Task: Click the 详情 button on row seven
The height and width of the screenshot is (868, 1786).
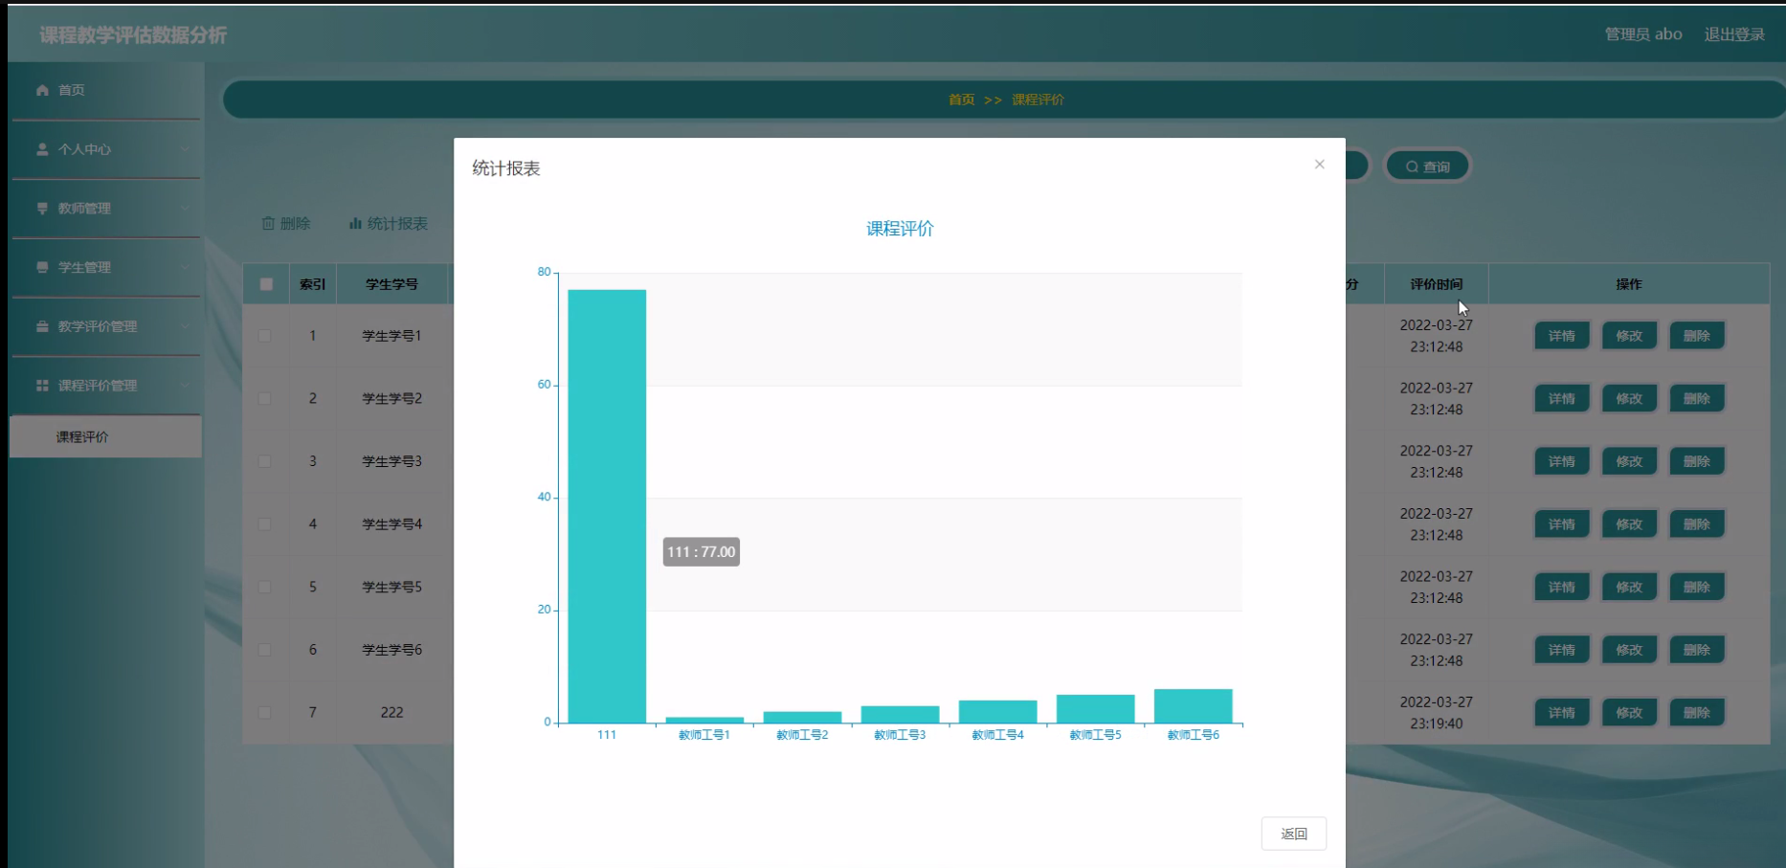Action: coord(1561,712)
